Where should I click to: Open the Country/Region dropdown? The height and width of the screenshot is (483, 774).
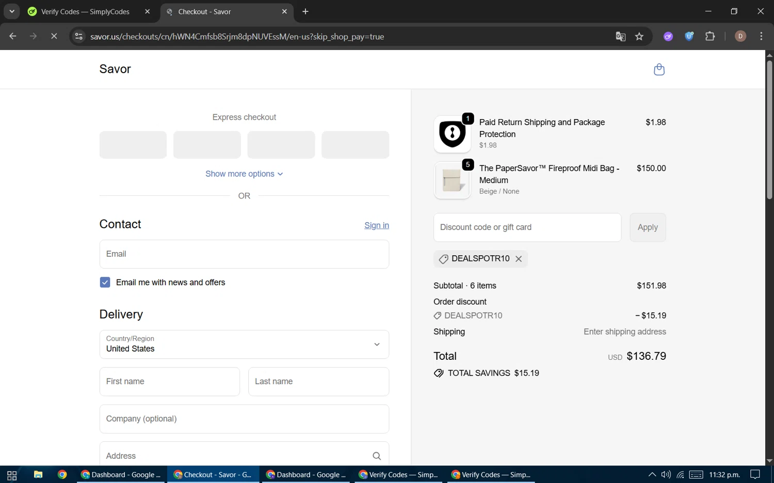(244, 344)
